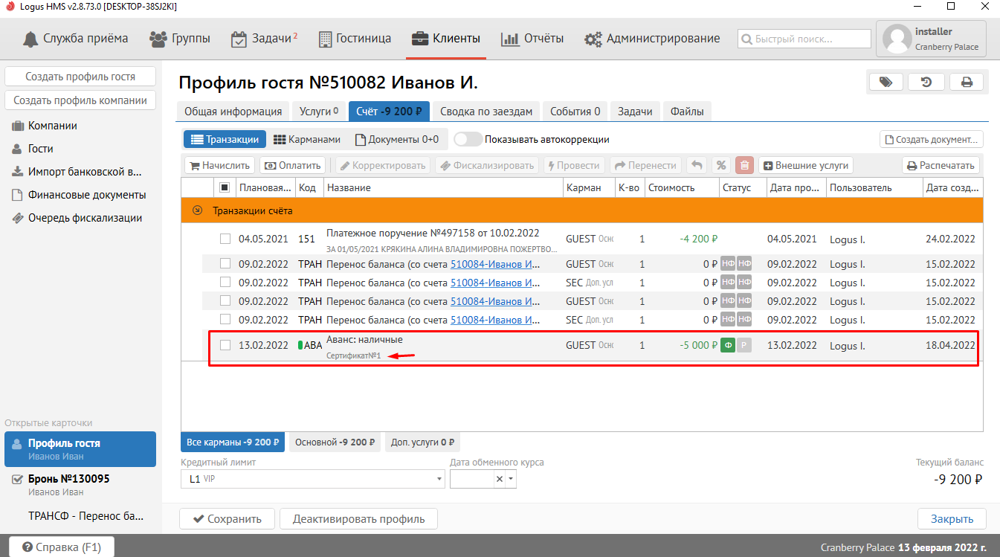
Task: Check the box for Аванс: наличные row
Action: click(x=225, y=345)
